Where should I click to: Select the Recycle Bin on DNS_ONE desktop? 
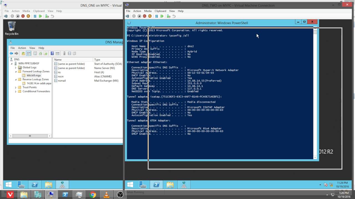12,28
